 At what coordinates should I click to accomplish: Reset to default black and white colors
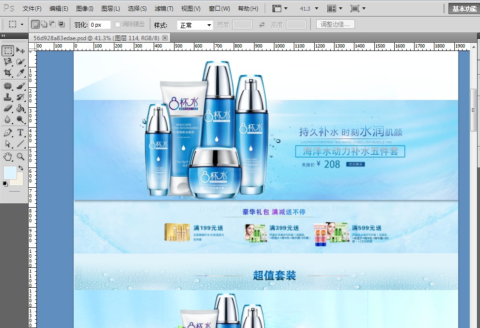pos(5,184)
